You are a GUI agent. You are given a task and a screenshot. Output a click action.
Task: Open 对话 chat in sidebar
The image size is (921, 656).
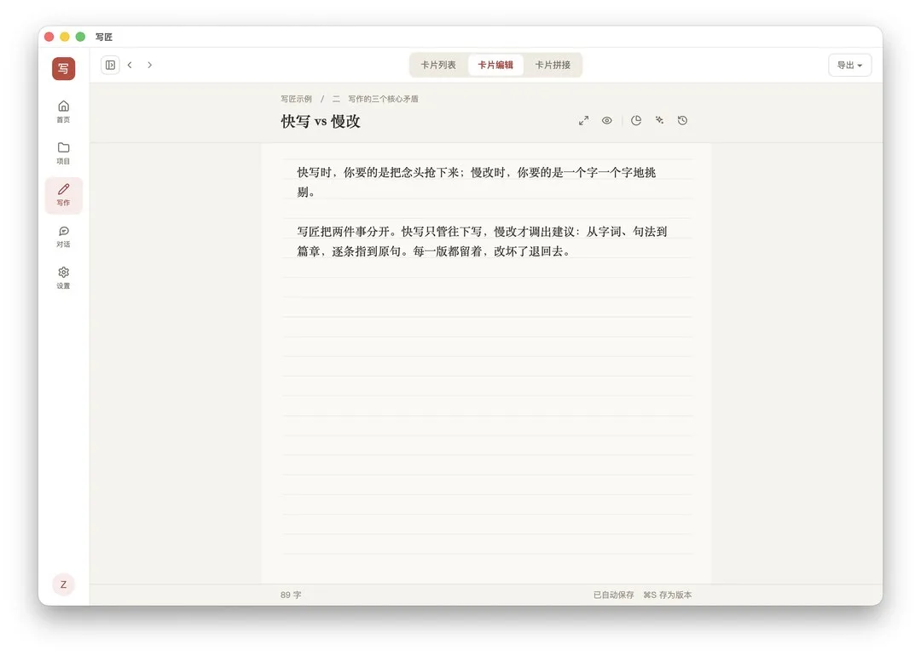pyautogui.click(x=63, y=237)
